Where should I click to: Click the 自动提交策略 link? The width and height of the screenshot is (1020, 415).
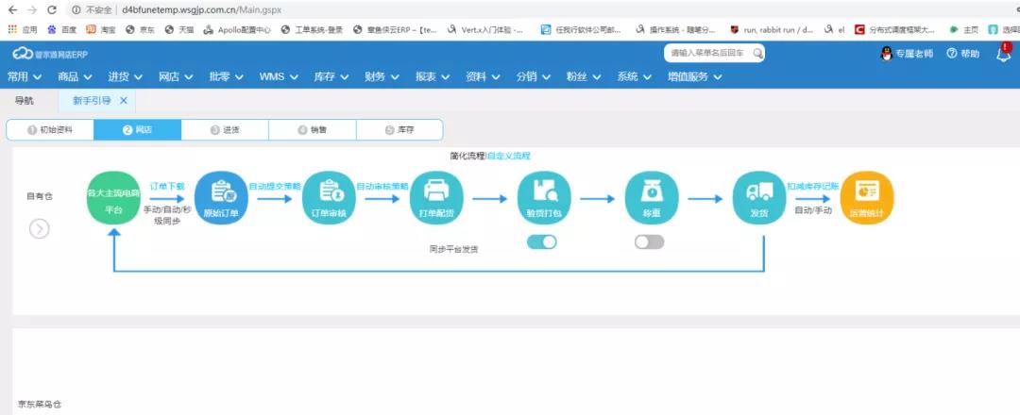pos(275,187)
